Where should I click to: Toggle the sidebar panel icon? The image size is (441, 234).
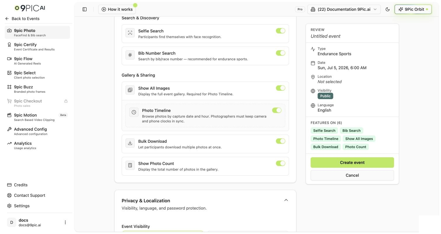(85, 9)
